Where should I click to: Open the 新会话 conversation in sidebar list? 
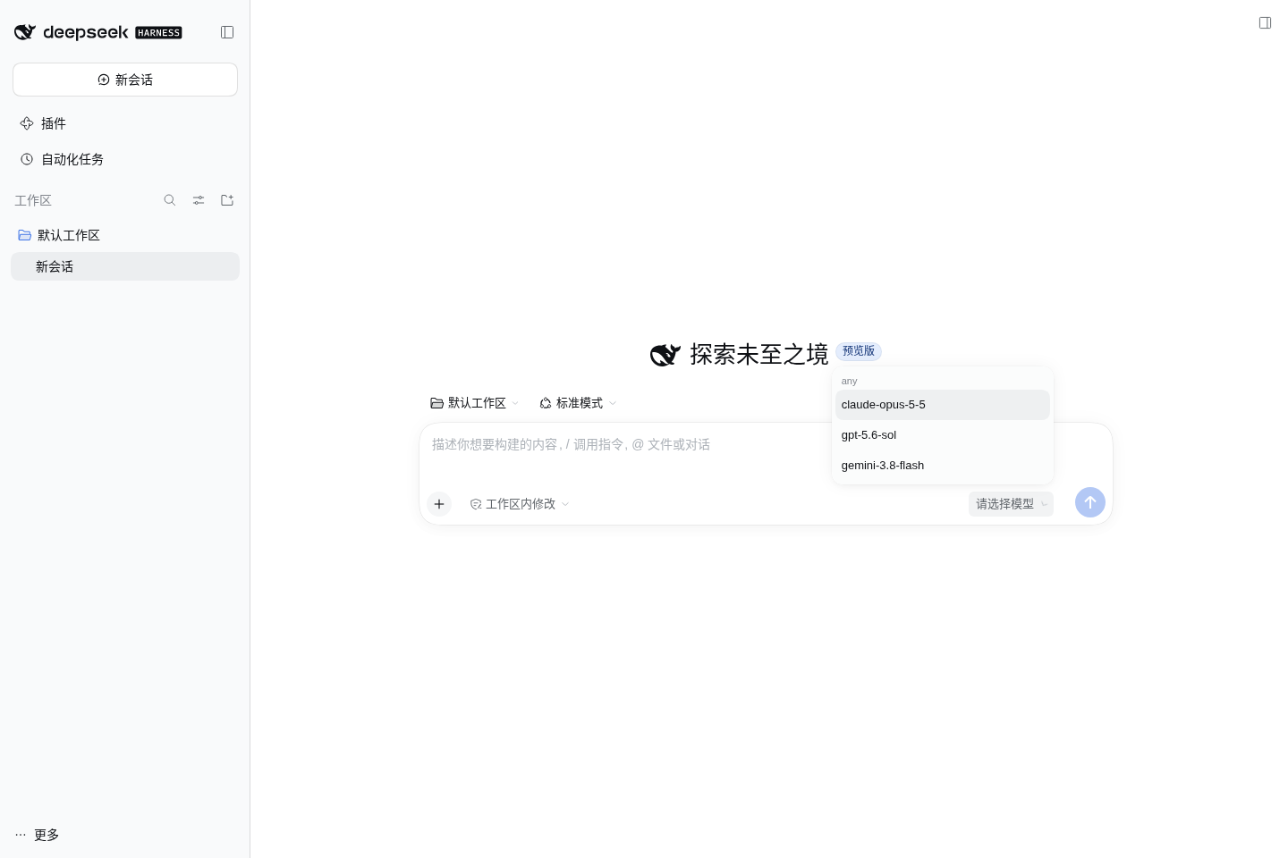pos(125,266)
